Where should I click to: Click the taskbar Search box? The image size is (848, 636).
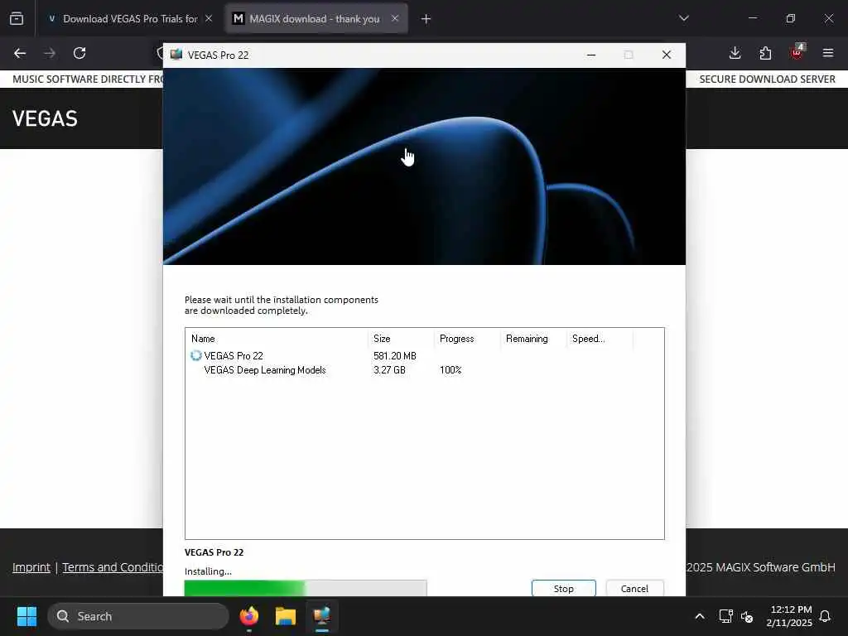point(138,616)
